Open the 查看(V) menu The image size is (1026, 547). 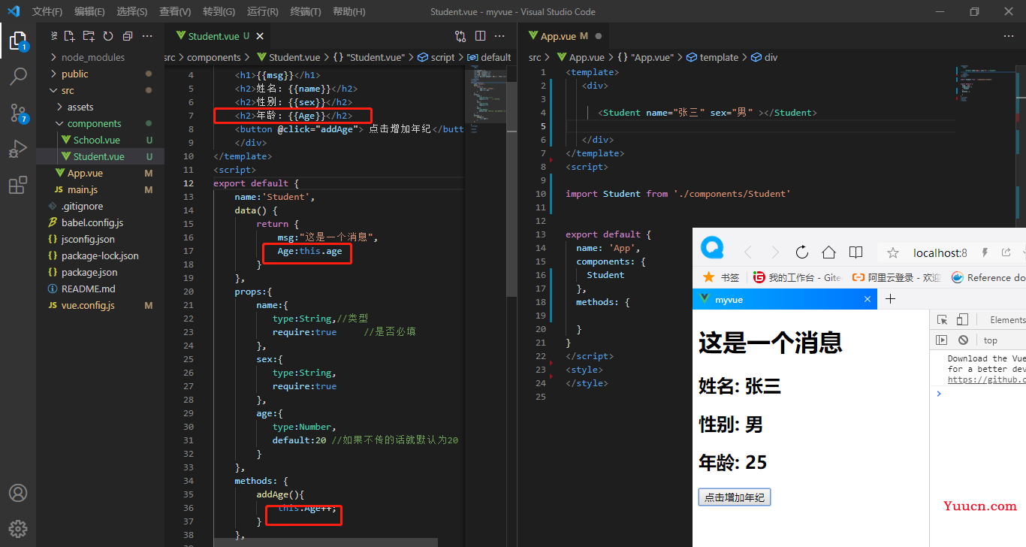pos(175,11)
